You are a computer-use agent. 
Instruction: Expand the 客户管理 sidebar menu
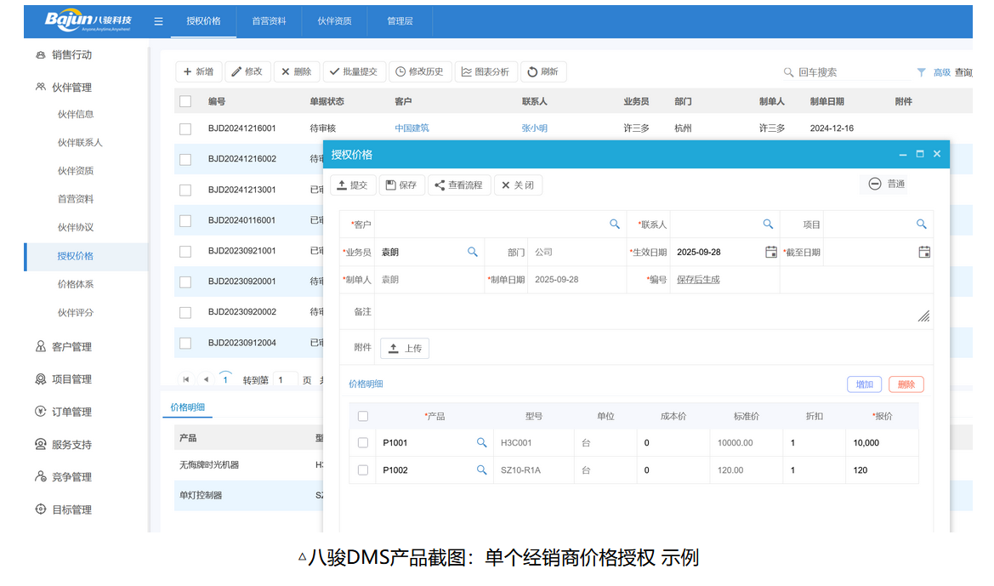coord(71,347)
